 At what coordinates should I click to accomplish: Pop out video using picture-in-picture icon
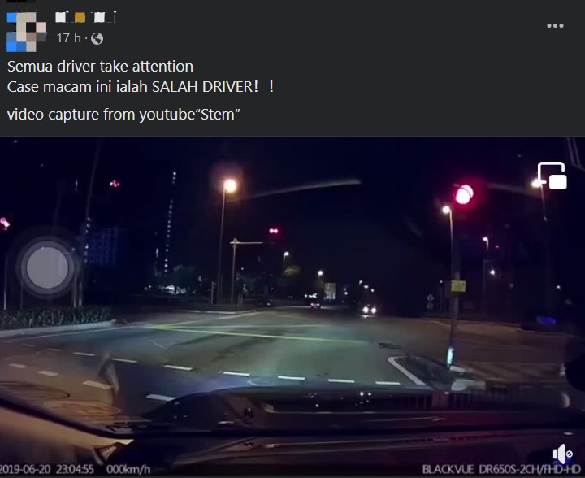point(552,176)
